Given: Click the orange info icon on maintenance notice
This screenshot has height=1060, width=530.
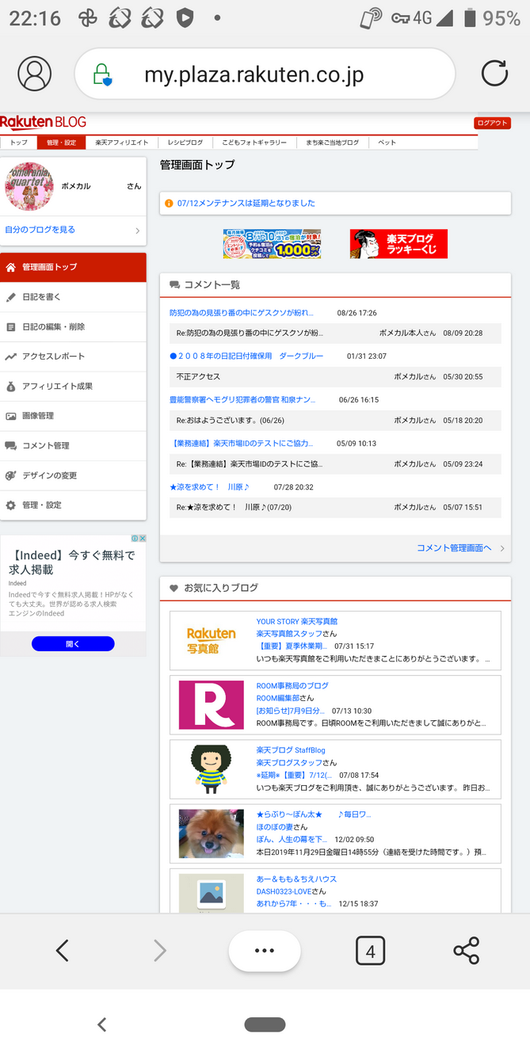Looking at the screenshot, I should [x=169, y=204].
